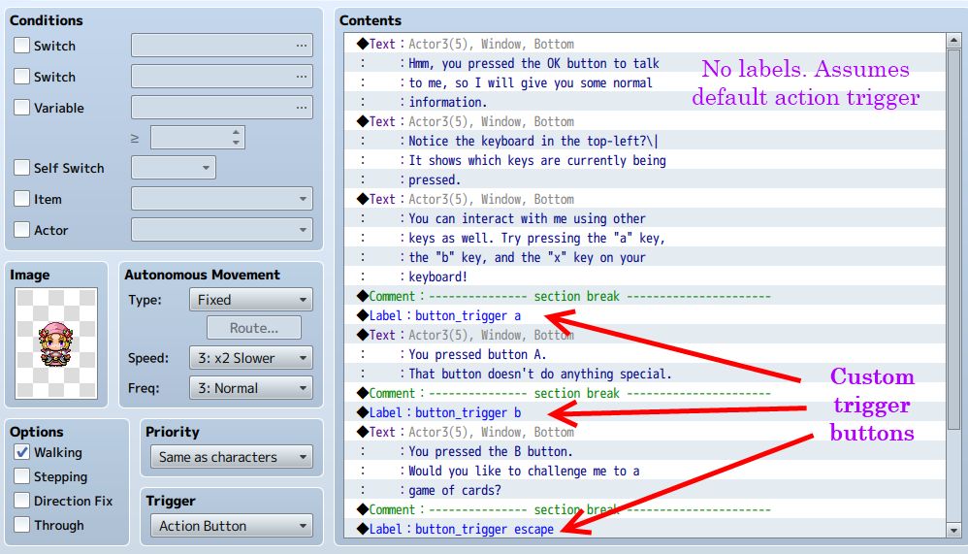The height and width of the screenshot is (554, 968).
Task: Select the first Text Actor3(5) command line
Action: coord(644,44)
